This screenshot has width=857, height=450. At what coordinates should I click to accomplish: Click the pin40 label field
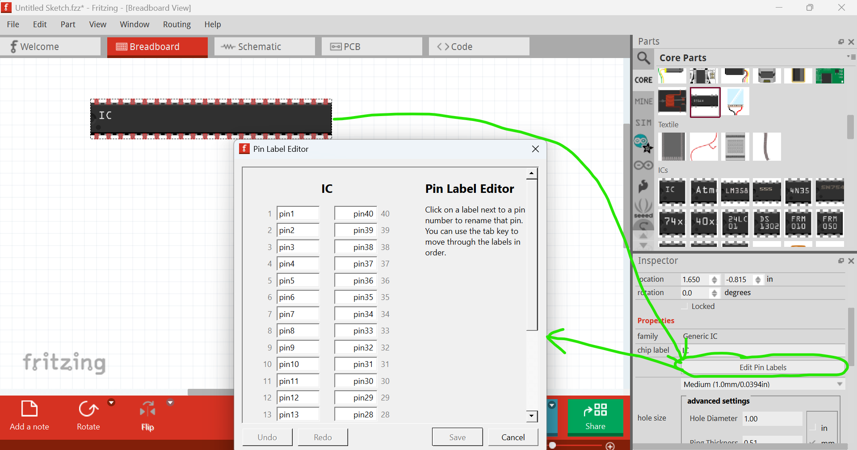click(356, 213)
